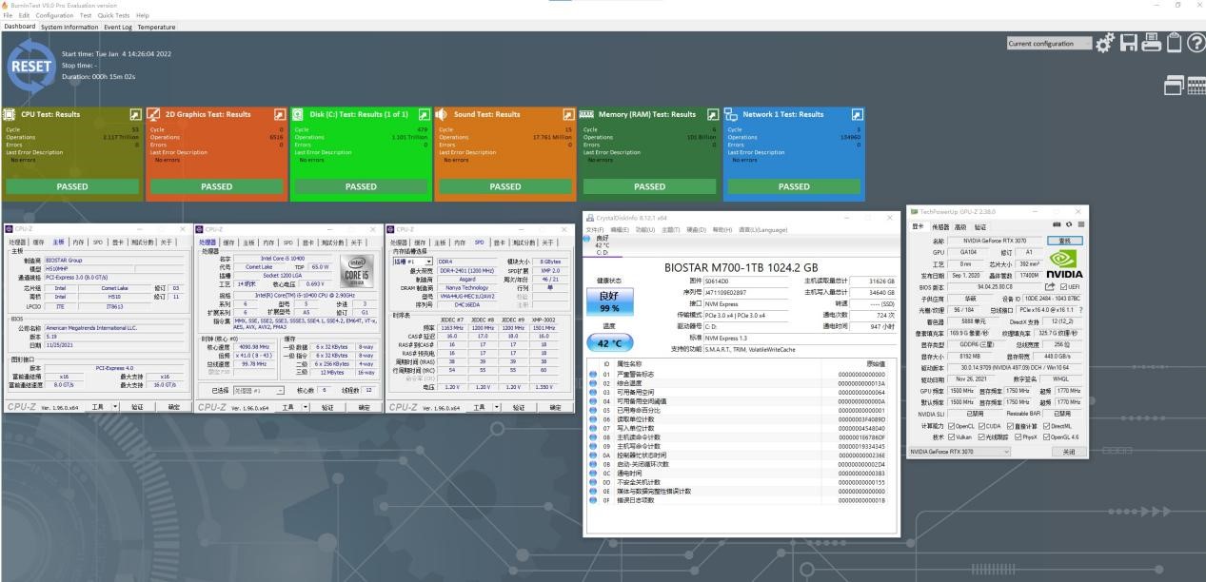Open the GPU-Z hamburger menu
This screenshot has height=582, width=1206.
(x=1080, y=225)
